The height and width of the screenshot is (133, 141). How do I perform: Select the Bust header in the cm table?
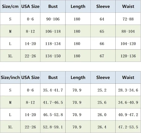[53, 6]
